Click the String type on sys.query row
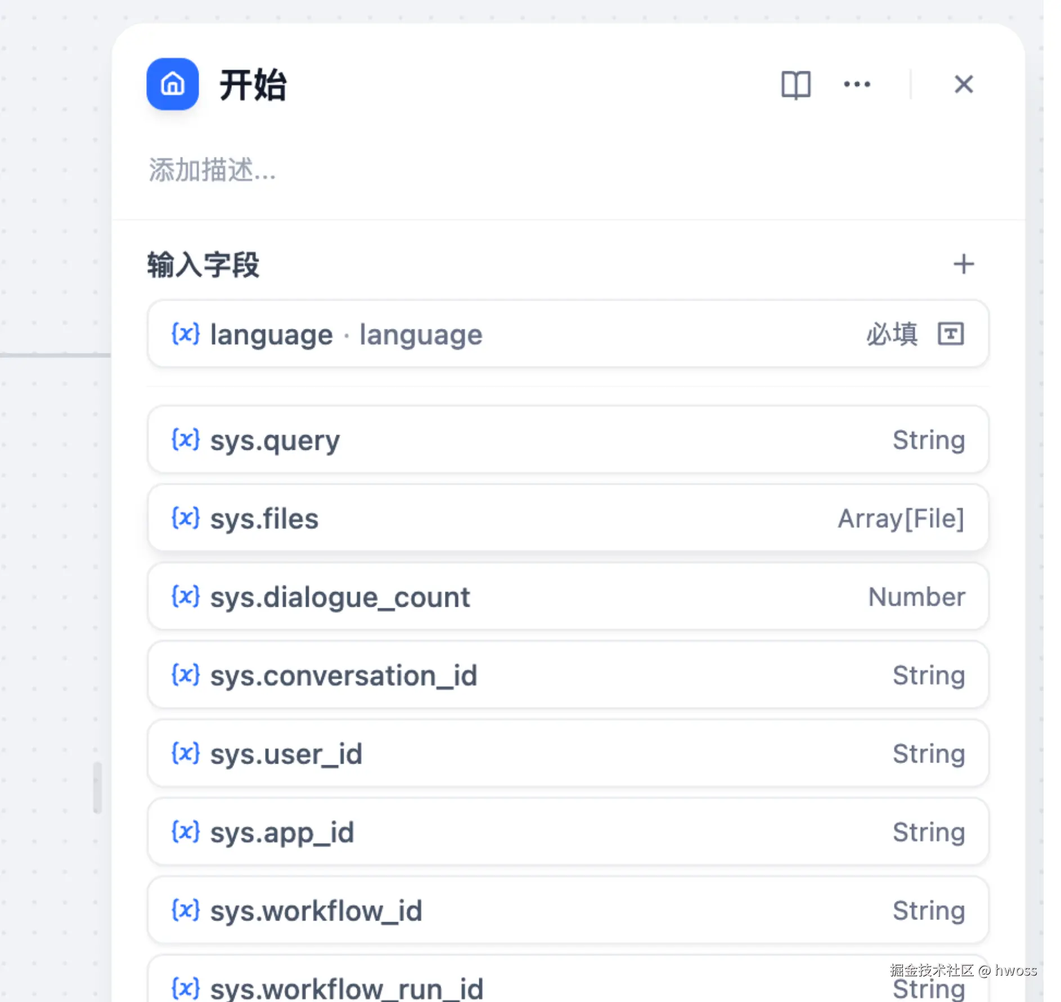 929,440
